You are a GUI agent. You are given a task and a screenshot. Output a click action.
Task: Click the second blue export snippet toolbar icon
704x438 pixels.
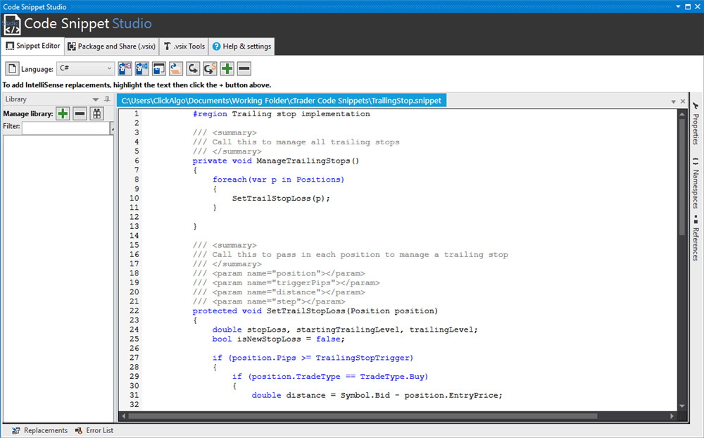pyautogui.click(x=142, y=69)
